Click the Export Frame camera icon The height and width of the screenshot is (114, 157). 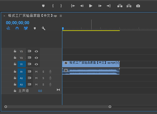click(138, 6)
